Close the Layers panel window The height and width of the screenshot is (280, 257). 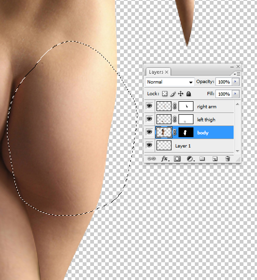pos(238,66)
